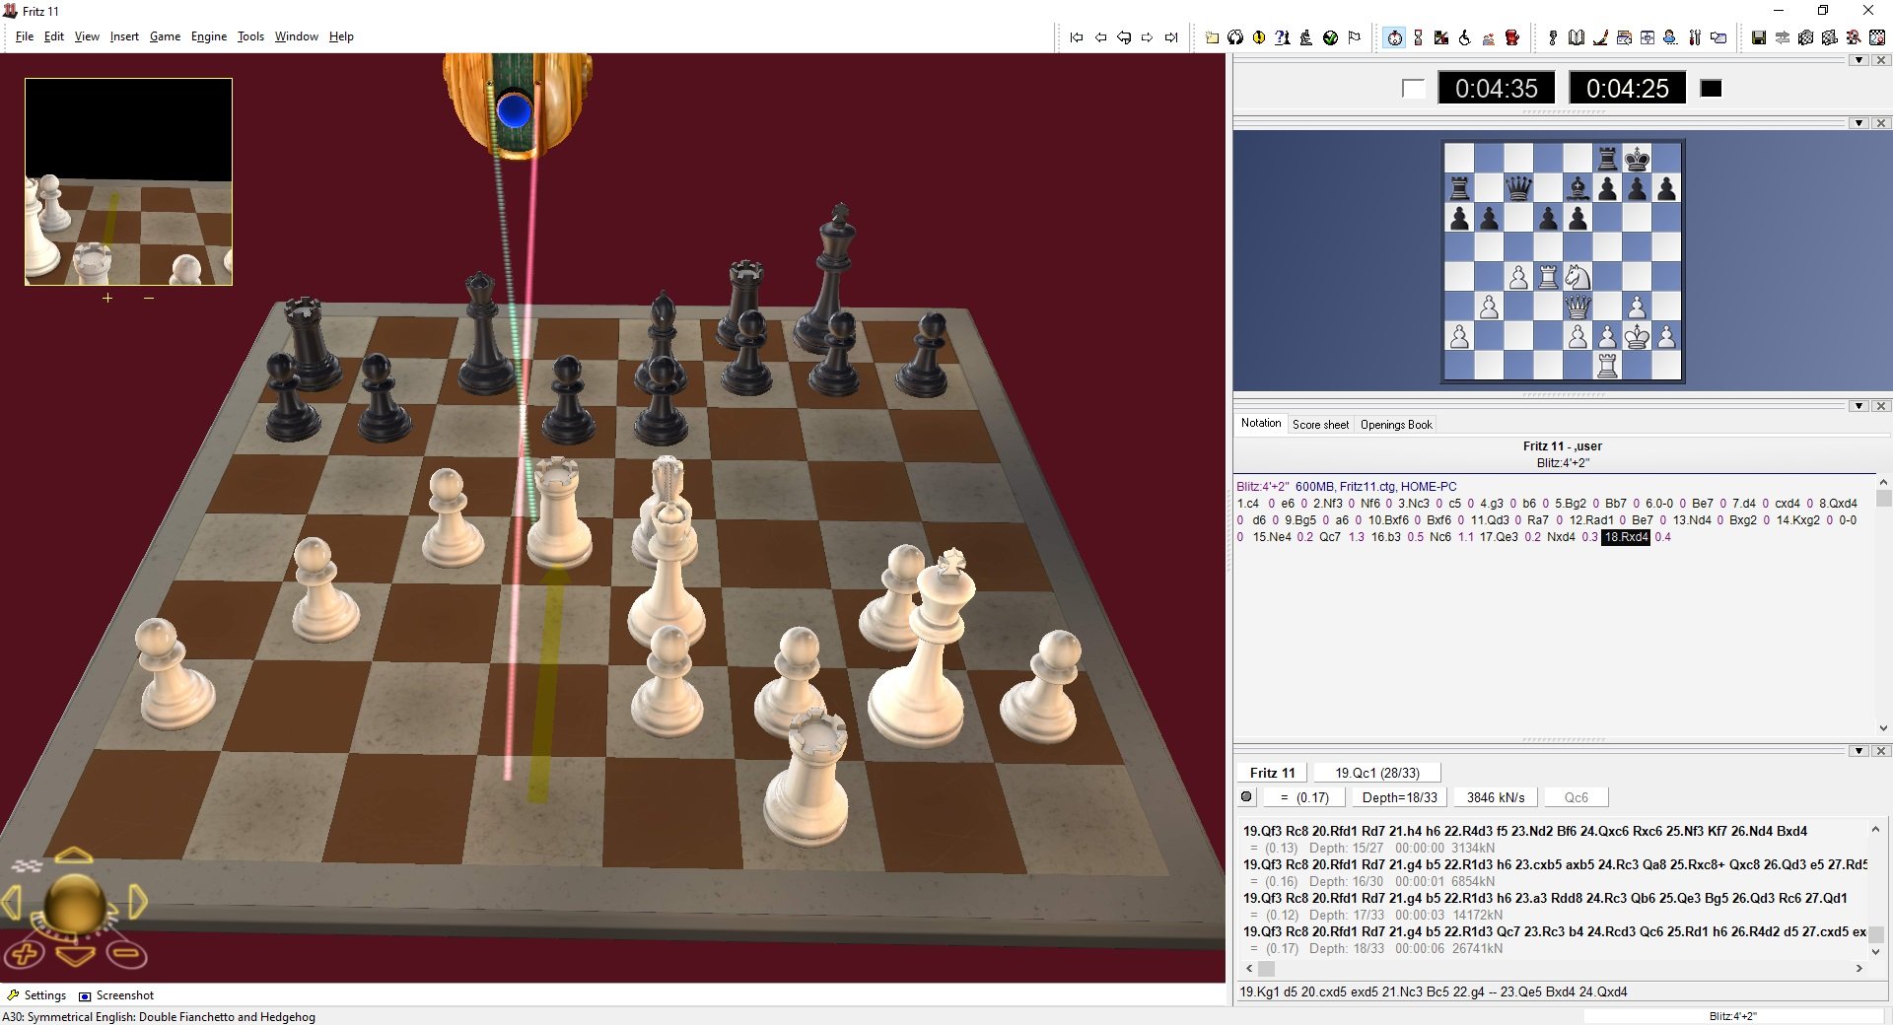
Task: Open the Game menu
Action: [165, 36]
